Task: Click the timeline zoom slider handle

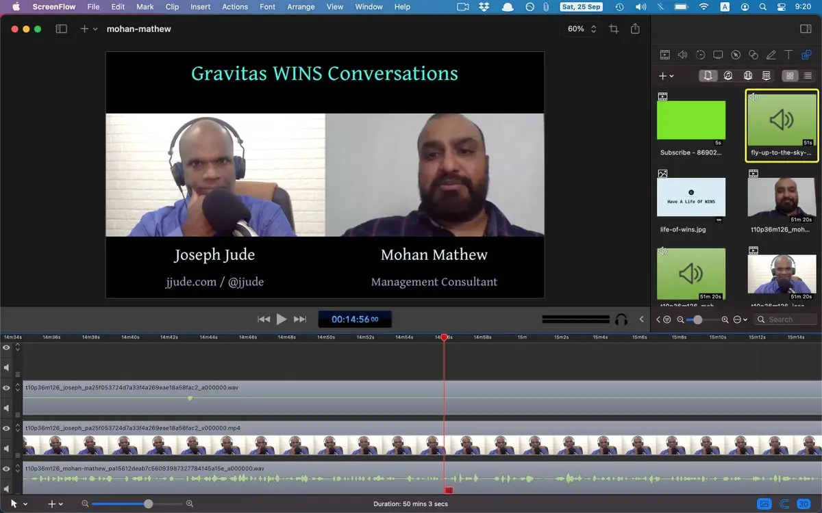Action: click(148, 503)
